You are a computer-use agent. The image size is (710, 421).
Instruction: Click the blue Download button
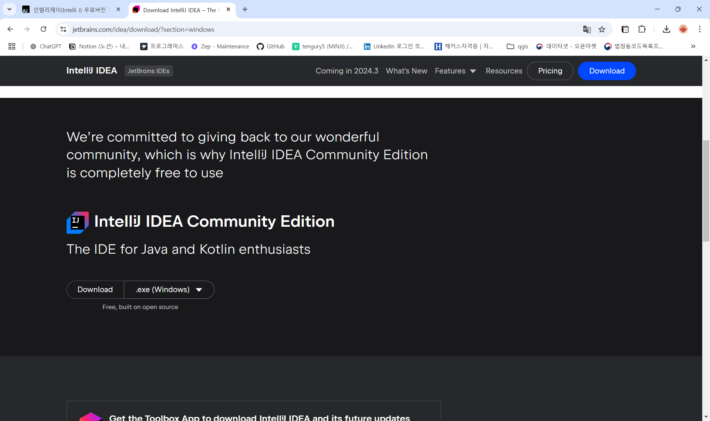pos(607,71)
